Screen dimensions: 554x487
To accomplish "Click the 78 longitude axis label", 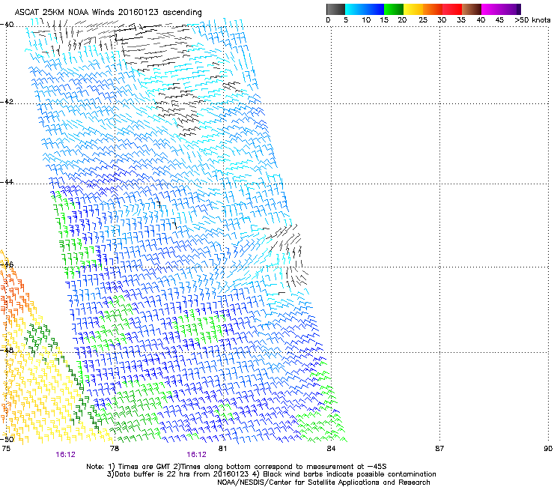I will click(x=114, y=449).
